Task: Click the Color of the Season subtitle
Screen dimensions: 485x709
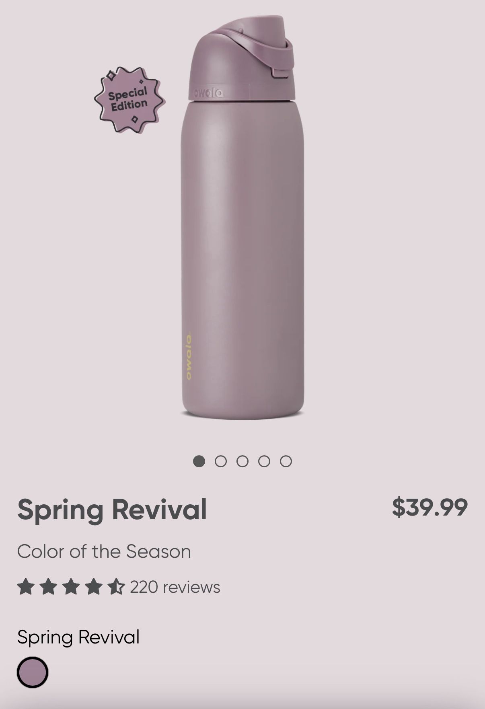Action: click(x=104, y=551)
